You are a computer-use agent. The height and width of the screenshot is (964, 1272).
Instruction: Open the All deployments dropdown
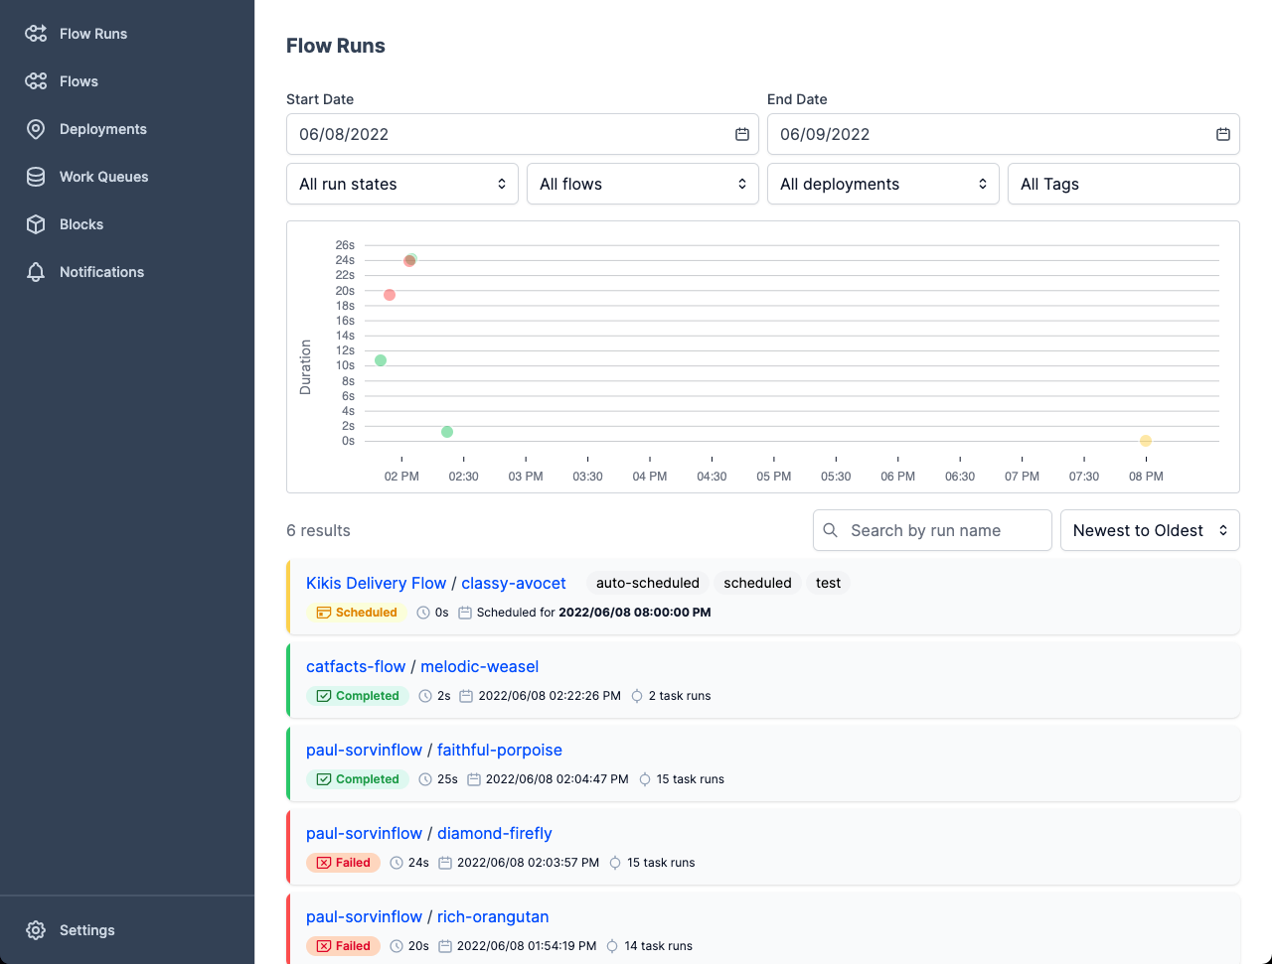coord(882,184)
